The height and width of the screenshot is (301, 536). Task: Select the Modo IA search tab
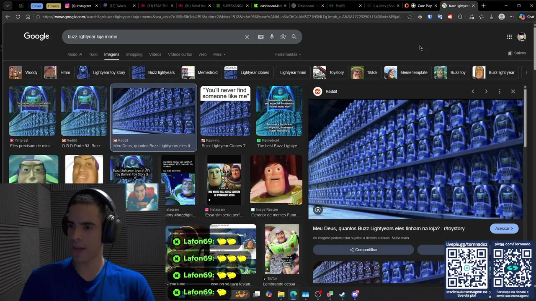(x=75, y=54)
